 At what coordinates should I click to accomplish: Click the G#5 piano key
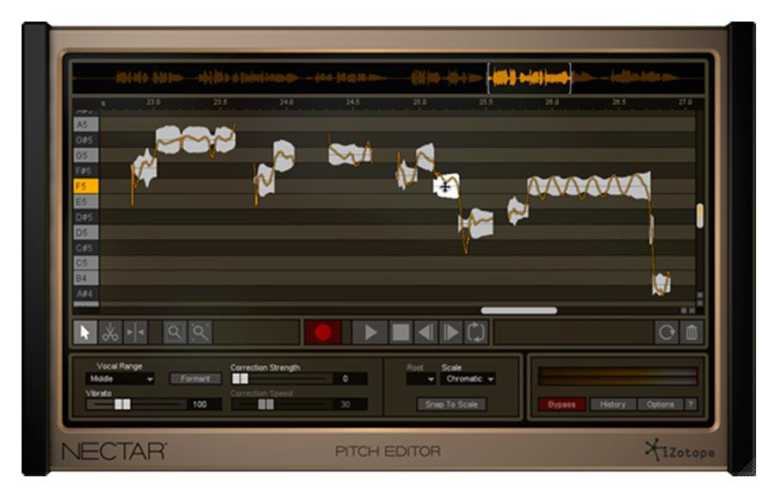(x=86, y=140)
